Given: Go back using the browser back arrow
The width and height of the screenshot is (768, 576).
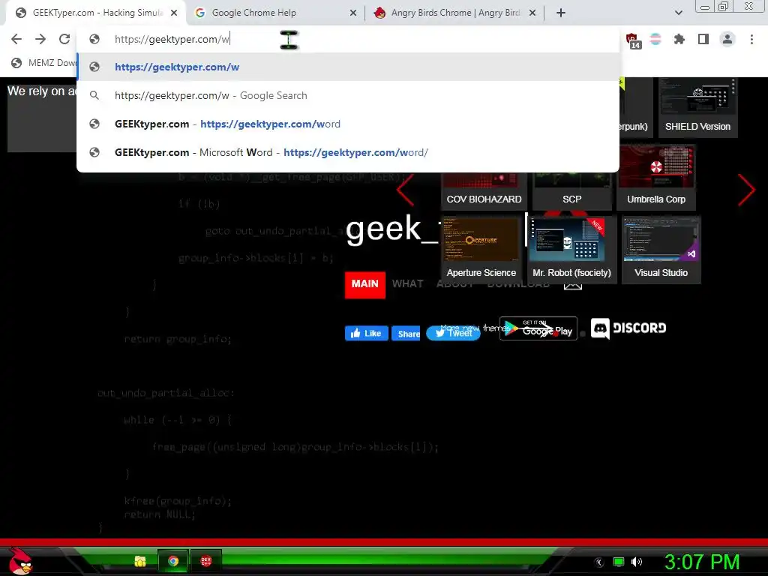Looking at the screenshot, I should (x=16, y=39).
